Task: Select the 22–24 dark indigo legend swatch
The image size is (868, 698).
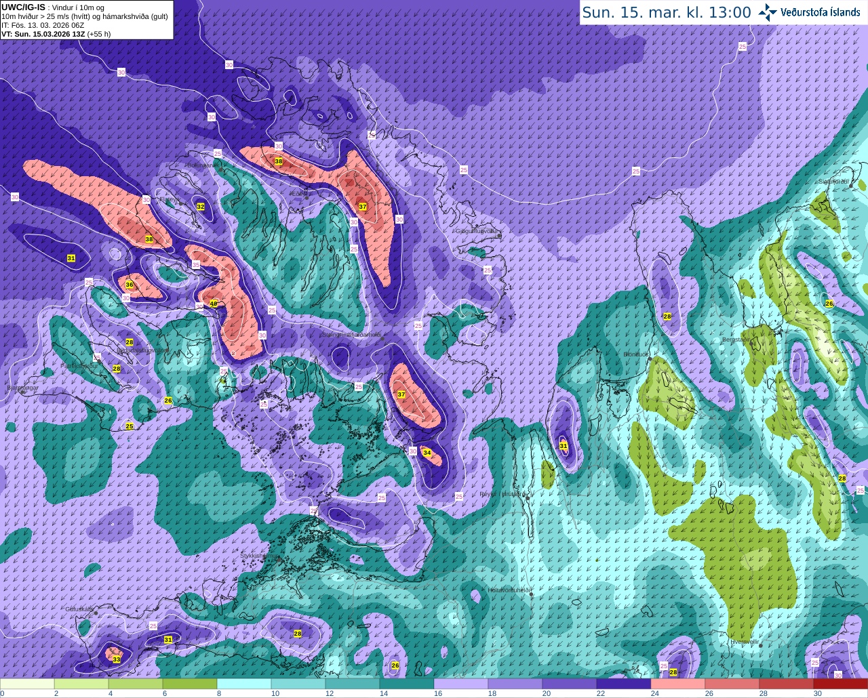Action: [x=624, y=684]
